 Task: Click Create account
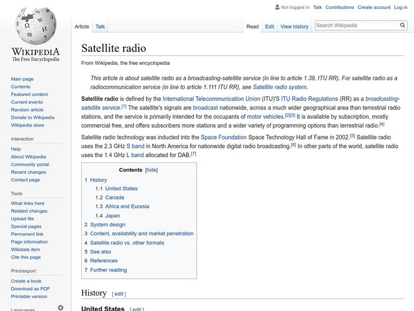pyautogui.click(x=374, y=7)
